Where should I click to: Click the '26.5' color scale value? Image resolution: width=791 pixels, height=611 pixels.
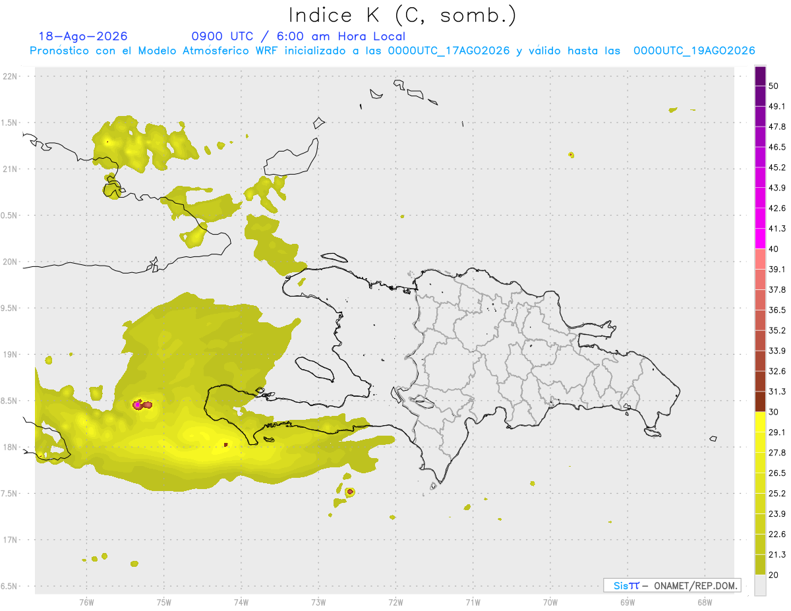(777, 473)
